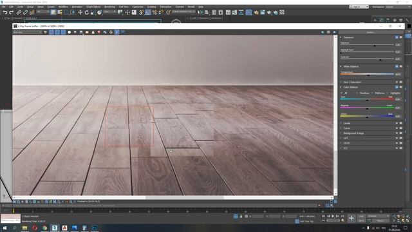Click the white circle RGB channel icon in VFB
The width and height of the screenshot is (412, 232).
coord(69,32)
